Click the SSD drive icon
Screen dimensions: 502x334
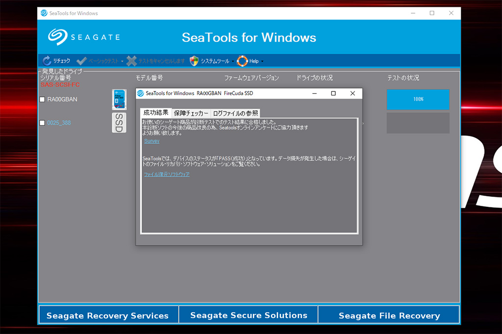[119, 123]
